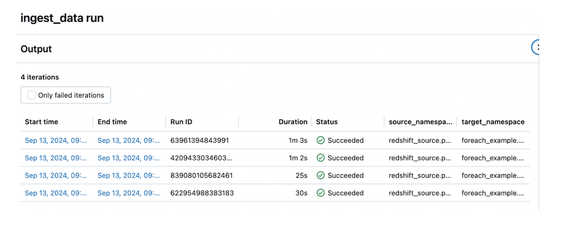Click the target_namespace column header
563x233 pixels.
[x=492, y=122]
